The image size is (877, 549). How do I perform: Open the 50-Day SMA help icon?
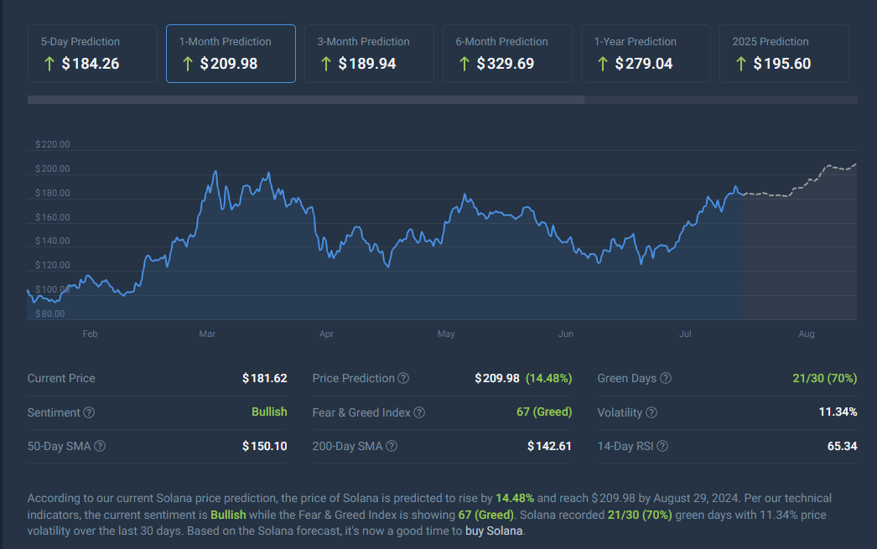[x=100, y=446]
